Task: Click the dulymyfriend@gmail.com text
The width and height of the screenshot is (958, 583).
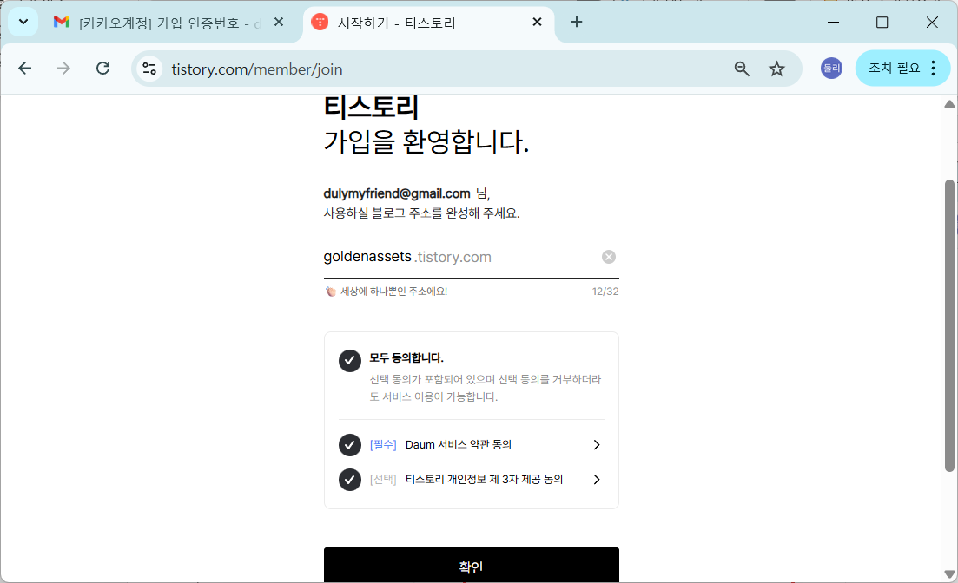Action: coord(397,193)
